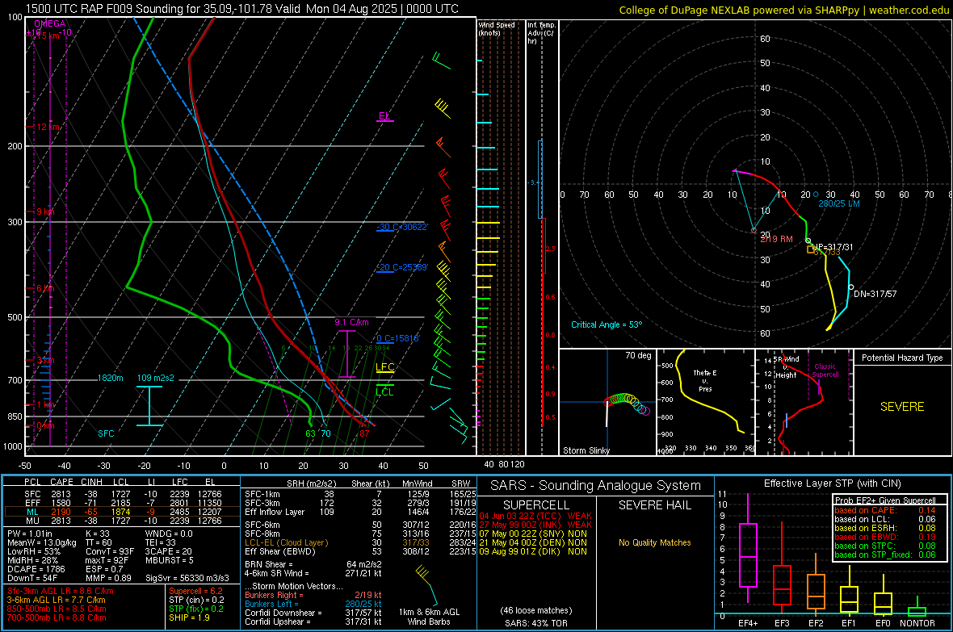Viewport: 953px width, 632px height.
Task: Click the SHIP = 1.9 value
Action: coord(189,617)
